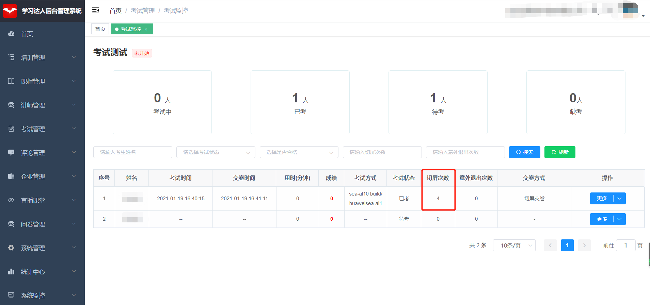Screen dimensions: 650x305
Task: Go to next page arrow in pagination
Action: tap(584, 245)
